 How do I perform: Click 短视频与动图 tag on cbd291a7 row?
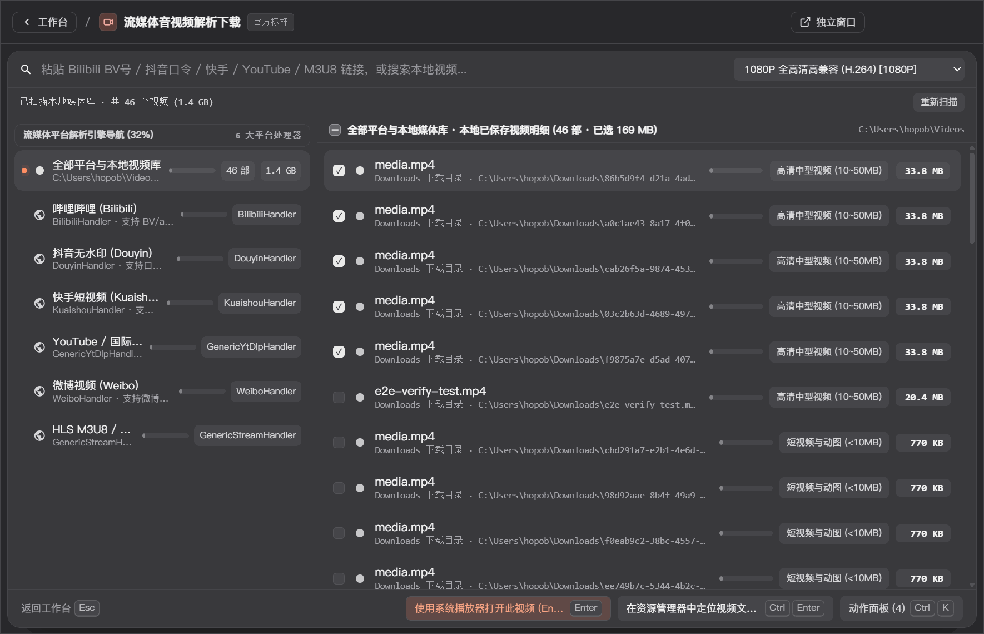click(x=834, y=443)
